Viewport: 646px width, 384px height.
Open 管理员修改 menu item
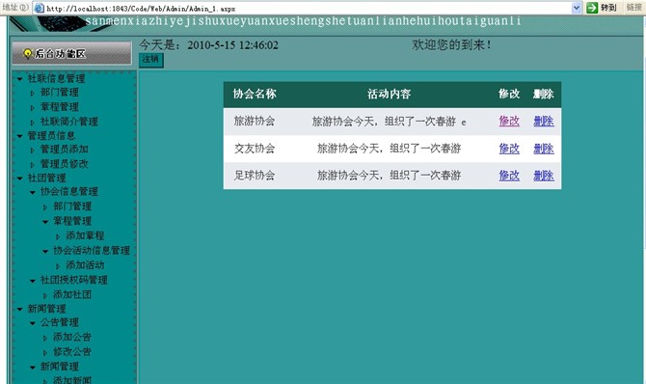[65, 164]
